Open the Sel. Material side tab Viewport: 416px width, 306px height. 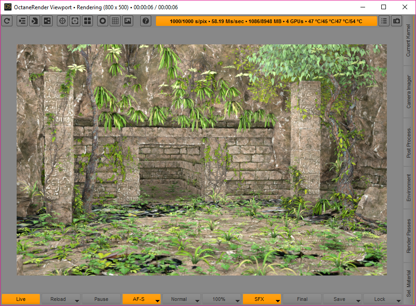pos(409,283)
